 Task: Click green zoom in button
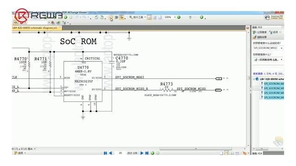[x=202, y=18]
